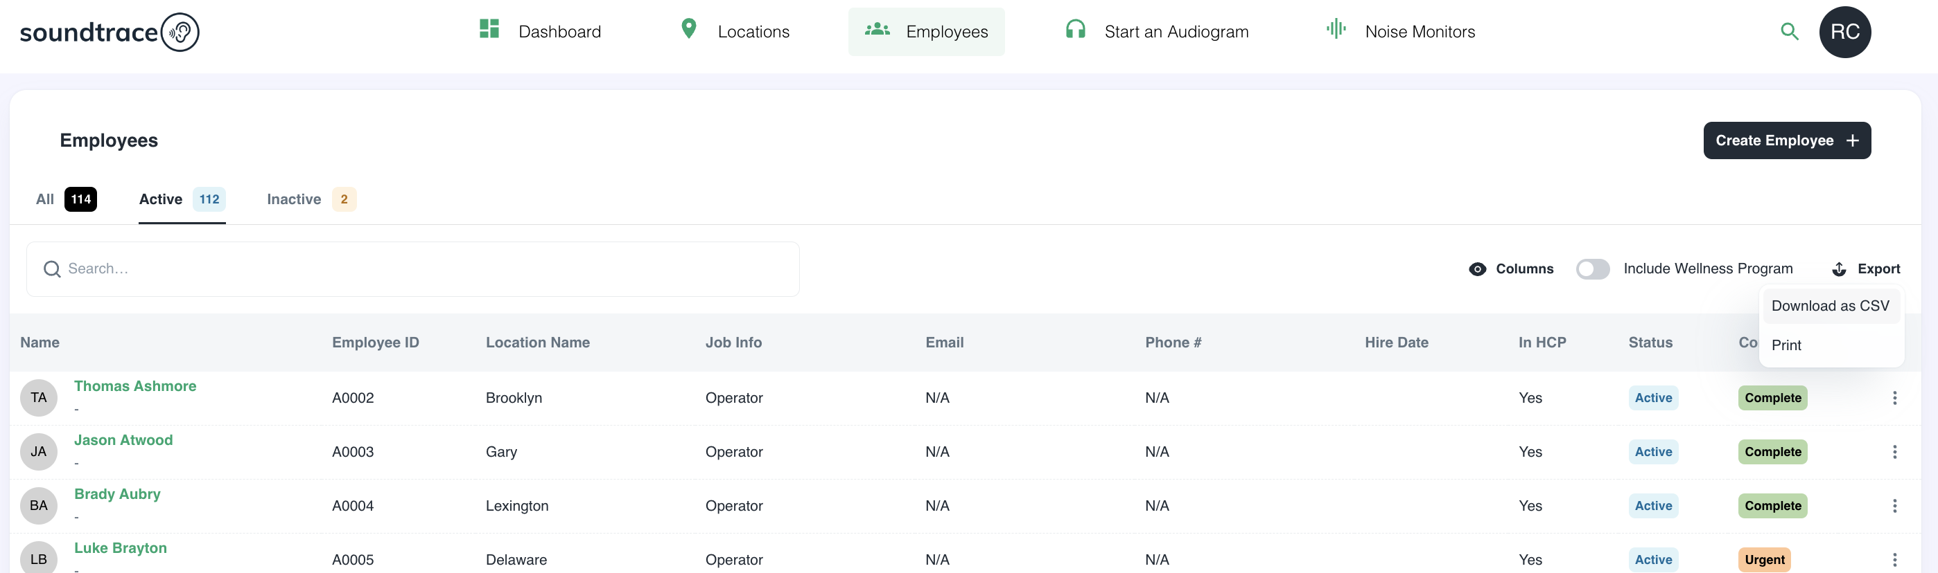Open Thomas Ashmore's profile
The width and height of the screenshot is (1938, 573).
[x=135, y=386]
